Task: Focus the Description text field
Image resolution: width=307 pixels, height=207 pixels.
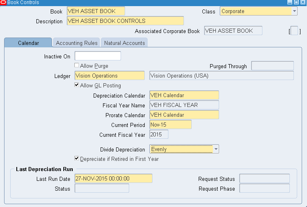Action: coord(125,21)
